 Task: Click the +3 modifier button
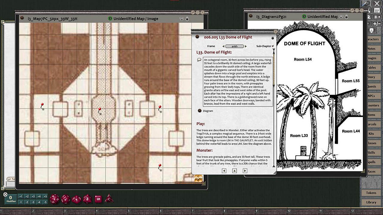33,196
